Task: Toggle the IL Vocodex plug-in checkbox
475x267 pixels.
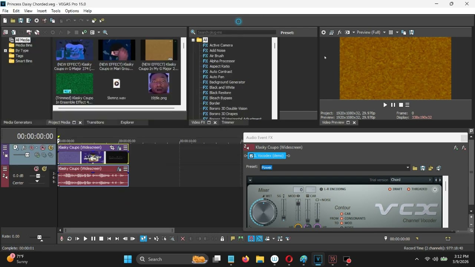Action: tap(251, 156)
